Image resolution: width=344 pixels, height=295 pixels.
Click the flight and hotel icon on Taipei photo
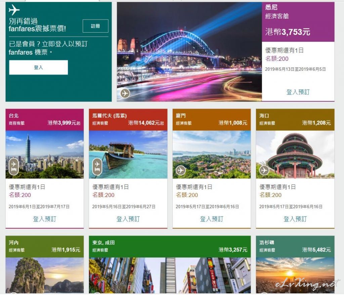pos(13,166)
